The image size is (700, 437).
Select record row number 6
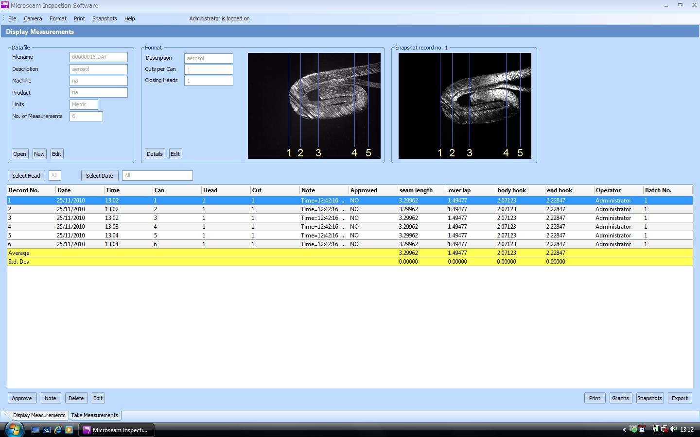point(350,244)
